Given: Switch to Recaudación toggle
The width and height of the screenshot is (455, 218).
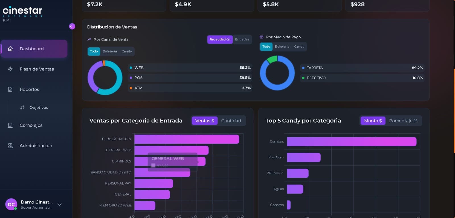Looking at the screenshot, I should (220, 39).
